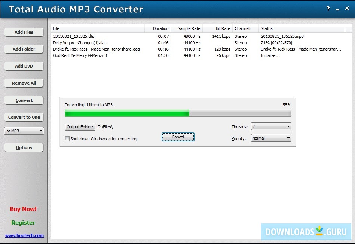Click the Add DVD button
355x244 pixels.
pyautogui.click(x=24, y=66)
